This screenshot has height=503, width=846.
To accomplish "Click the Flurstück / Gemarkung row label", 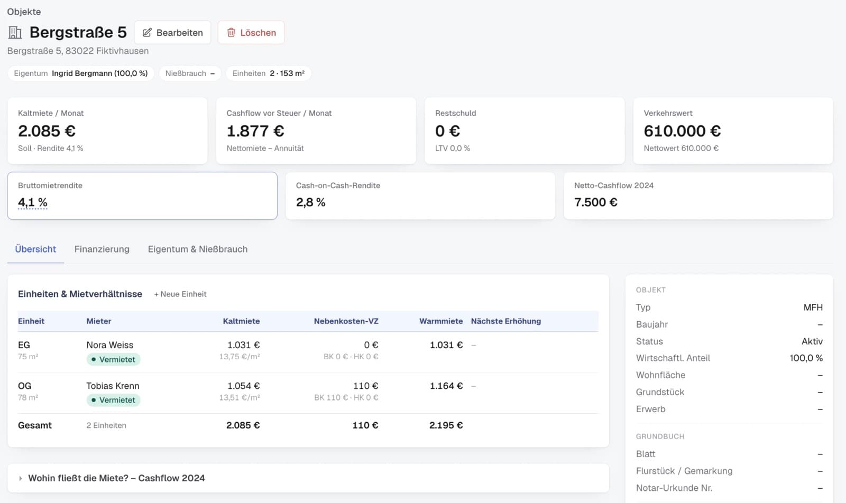I will point(684,471).
